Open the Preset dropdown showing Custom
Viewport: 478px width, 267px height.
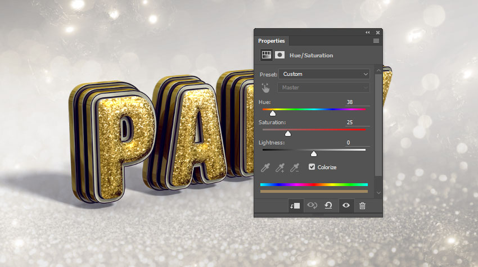tap(324, 74)
